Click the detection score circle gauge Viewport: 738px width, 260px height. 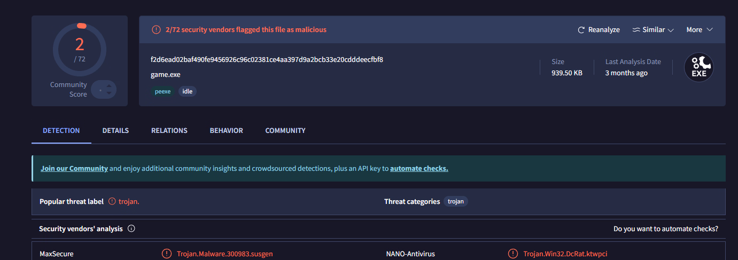(80, 50)
